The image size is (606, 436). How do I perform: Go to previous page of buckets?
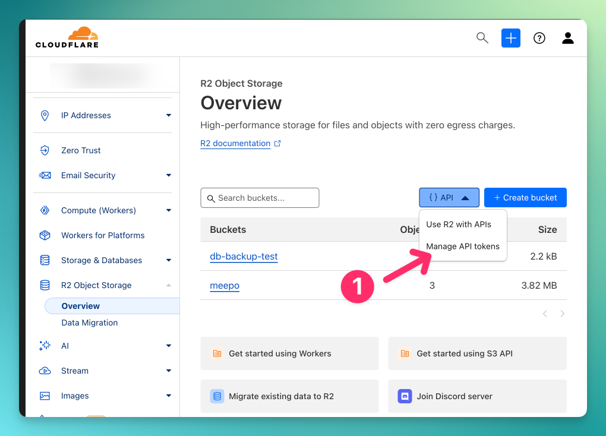point(545,314)
